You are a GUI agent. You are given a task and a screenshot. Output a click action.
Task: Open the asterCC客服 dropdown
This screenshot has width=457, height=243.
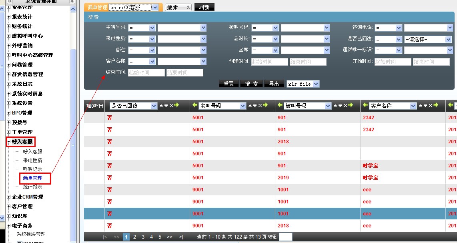pos(155,7)
